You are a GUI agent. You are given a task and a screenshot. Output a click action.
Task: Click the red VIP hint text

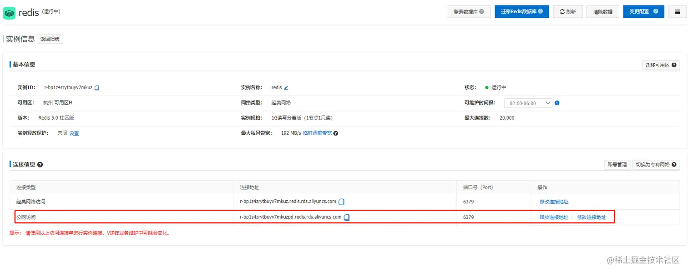click(x=90, y=233)
